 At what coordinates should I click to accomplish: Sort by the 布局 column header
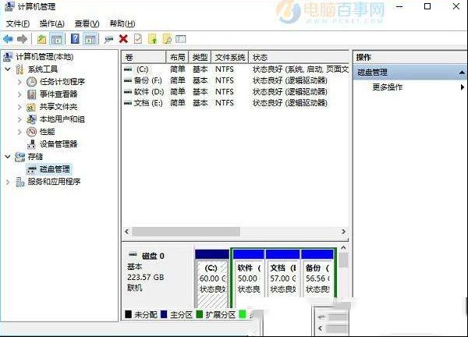(x=177, y=57)
